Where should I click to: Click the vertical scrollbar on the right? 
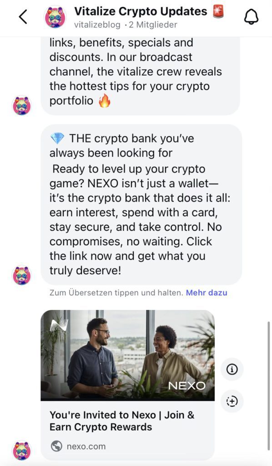click(269, 386)
